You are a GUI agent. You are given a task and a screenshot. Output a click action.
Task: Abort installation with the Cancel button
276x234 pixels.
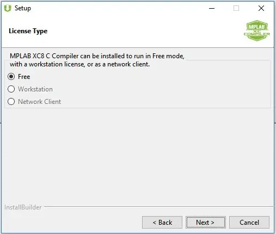click(249, 222)
